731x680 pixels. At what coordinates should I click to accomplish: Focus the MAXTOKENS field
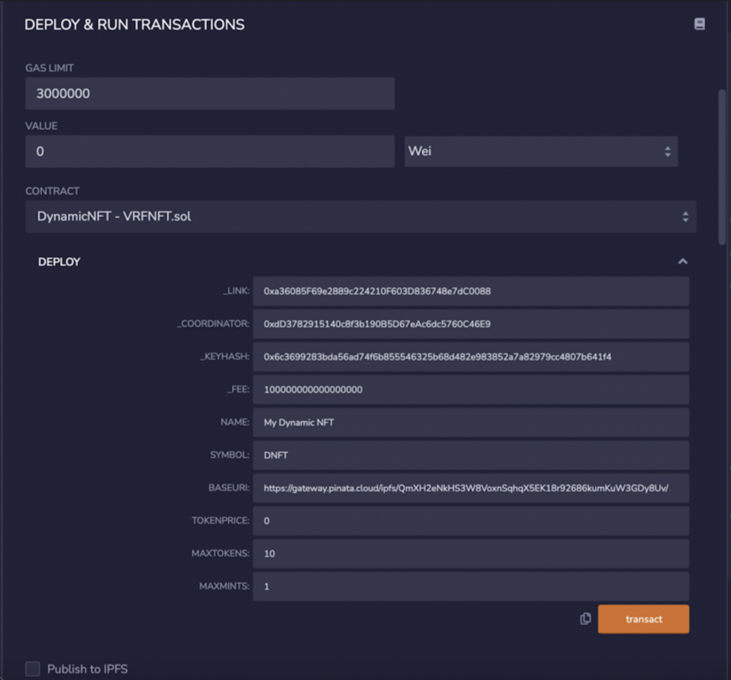470,553
